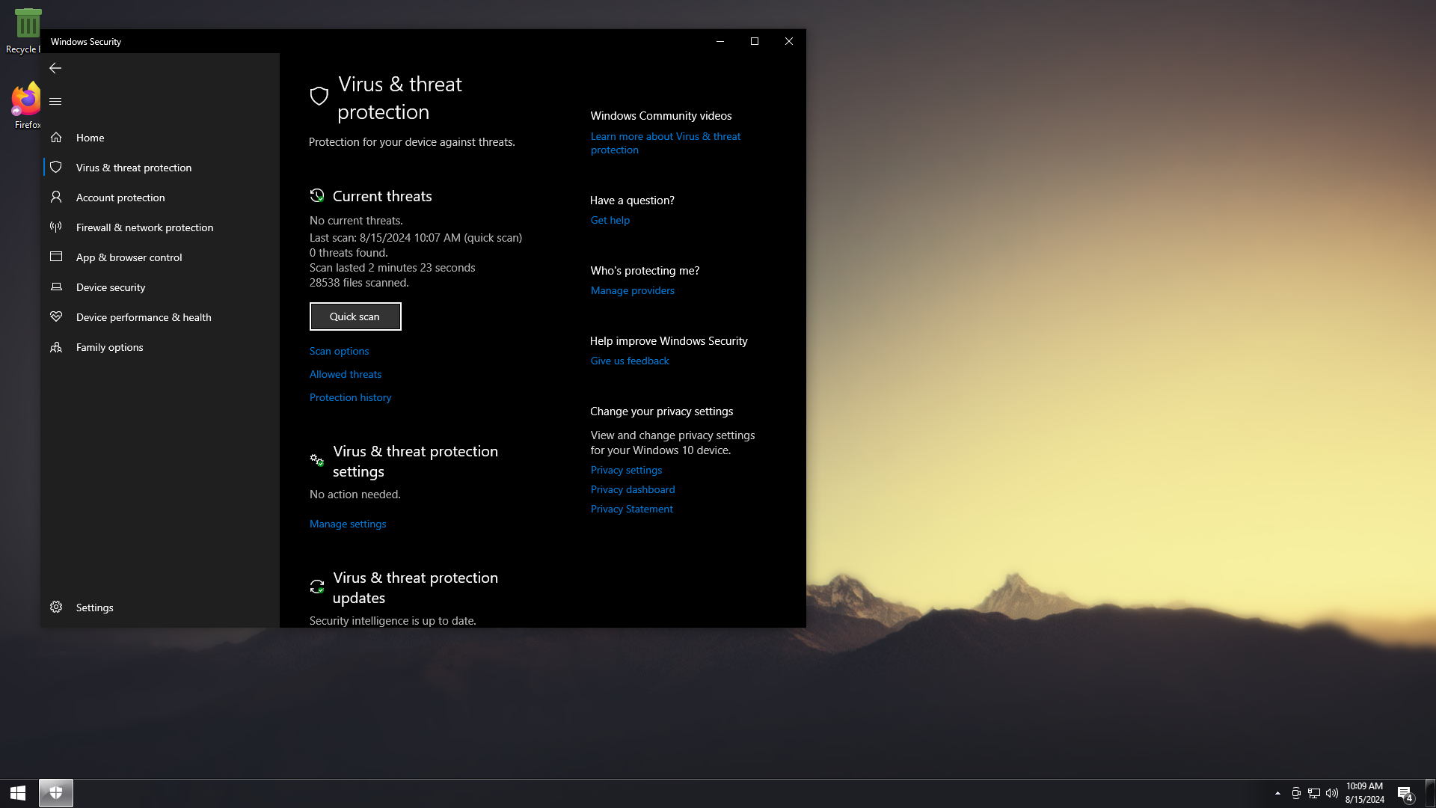Select Account protection person icon
Viewport: 1436px width, 808px height.
pos(56,197)
